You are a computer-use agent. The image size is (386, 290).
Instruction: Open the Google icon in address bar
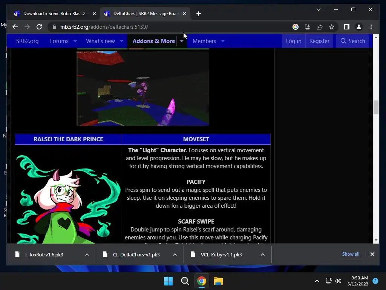pyautogui.click(x=296, y=27)
